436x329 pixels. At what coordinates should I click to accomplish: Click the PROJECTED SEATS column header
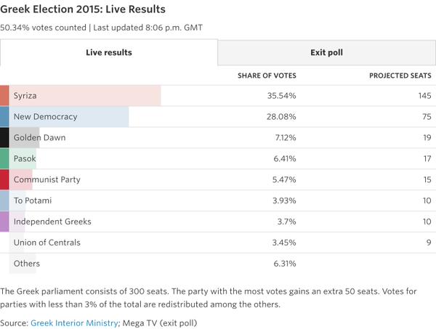[400, 76]
